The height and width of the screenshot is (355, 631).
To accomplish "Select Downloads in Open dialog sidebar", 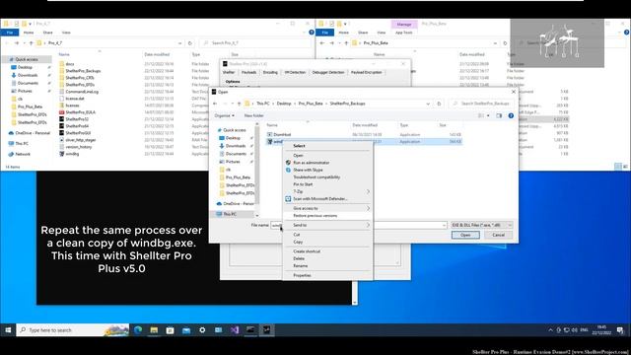I will coord(236,146).
